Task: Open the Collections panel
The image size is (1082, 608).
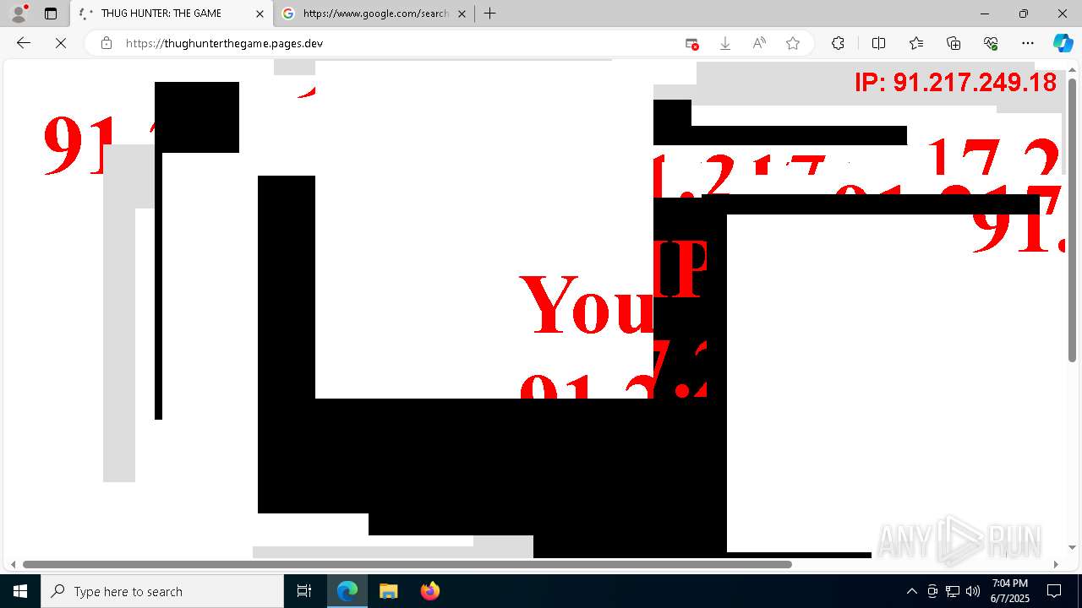Action: (x=954, y=44)
